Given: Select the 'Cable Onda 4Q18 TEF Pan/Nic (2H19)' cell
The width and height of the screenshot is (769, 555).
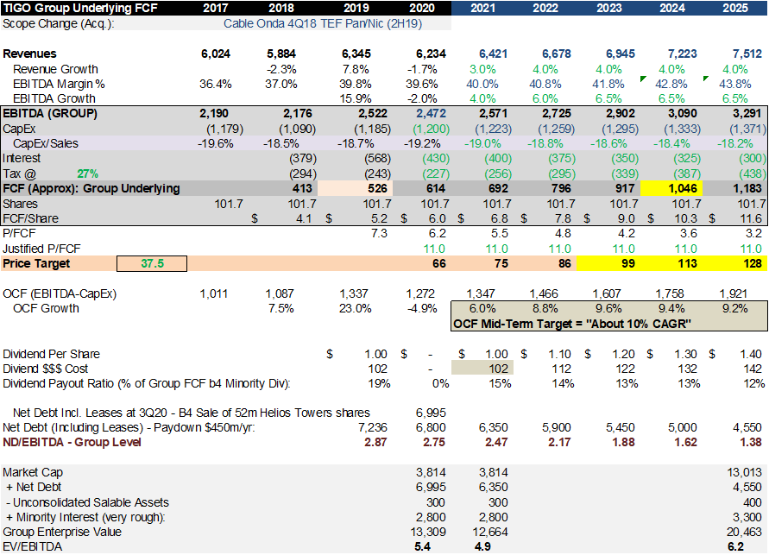Looking at the screenshot, I should [323, 23].
